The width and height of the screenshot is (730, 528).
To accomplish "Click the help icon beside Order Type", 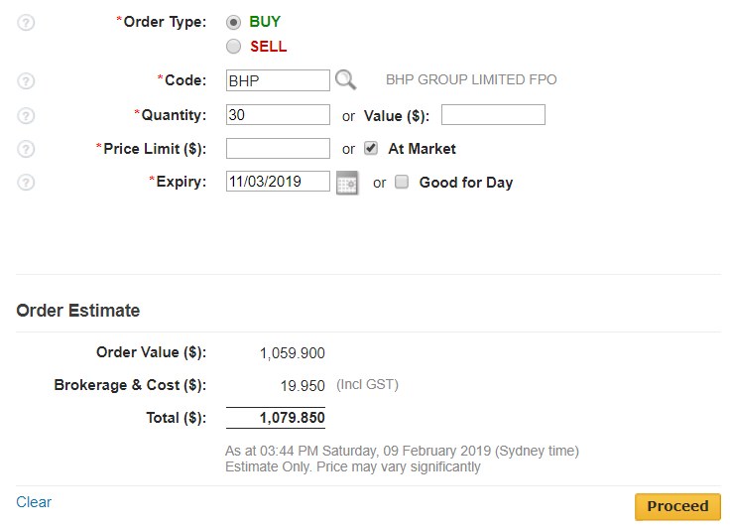I will tap(27, 23).
